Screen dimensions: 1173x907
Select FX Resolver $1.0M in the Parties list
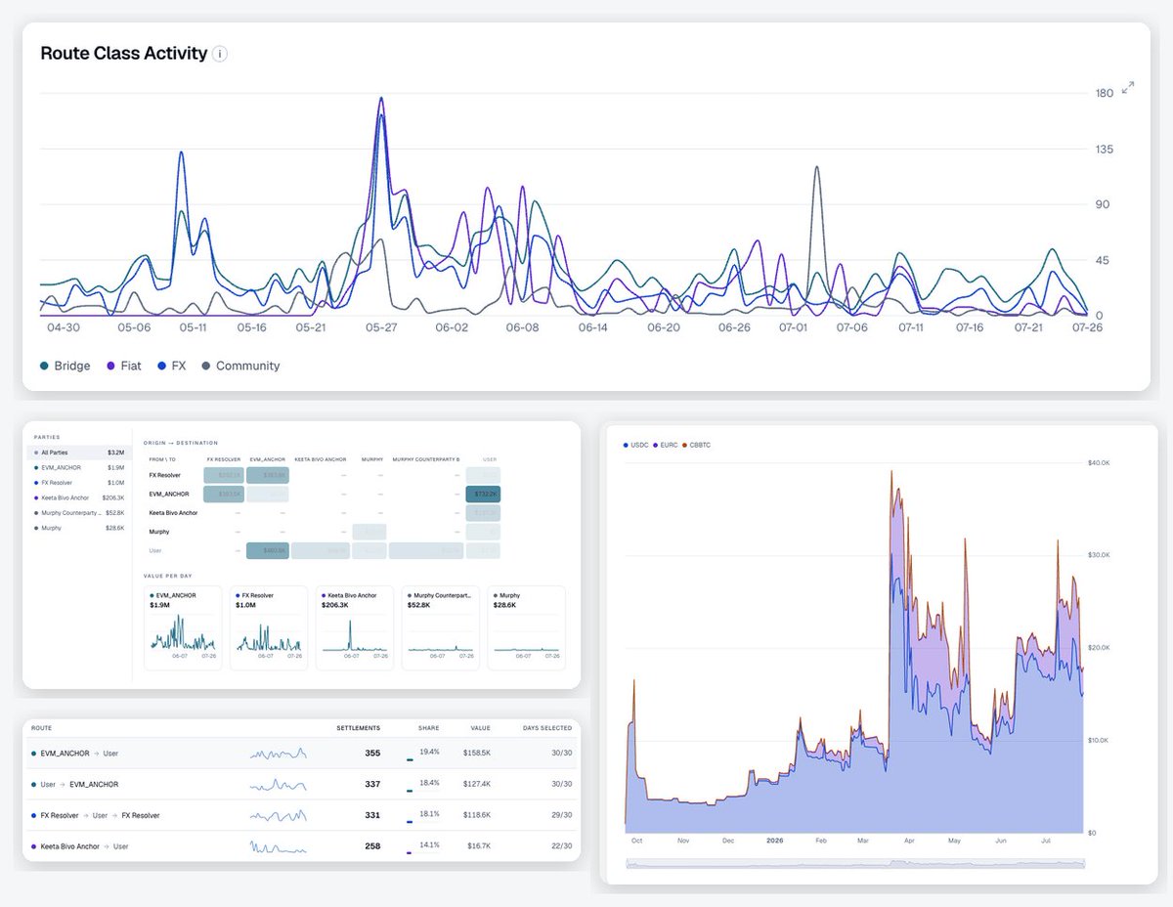coord(78,482)
